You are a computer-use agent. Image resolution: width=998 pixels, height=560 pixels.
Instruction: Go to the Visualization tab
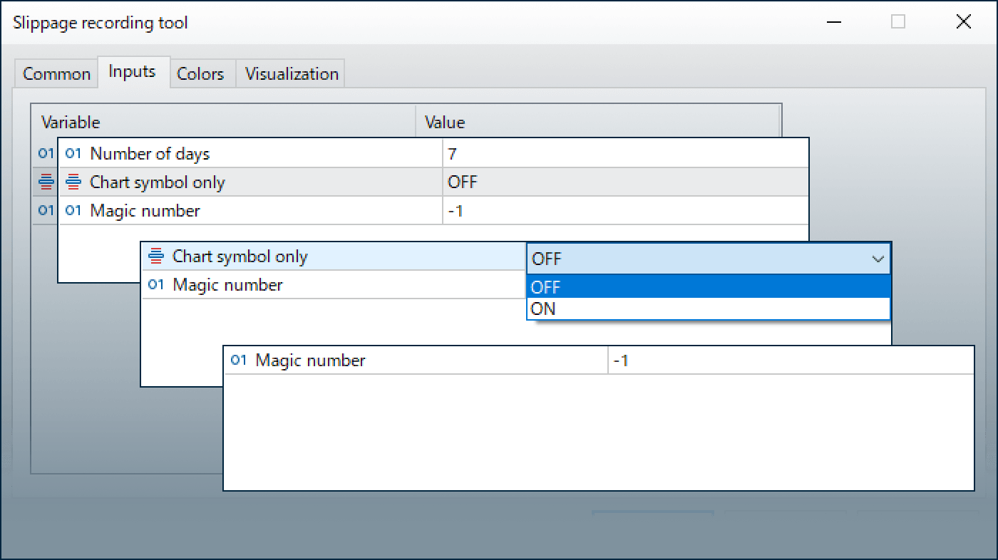tap(292, 73)
